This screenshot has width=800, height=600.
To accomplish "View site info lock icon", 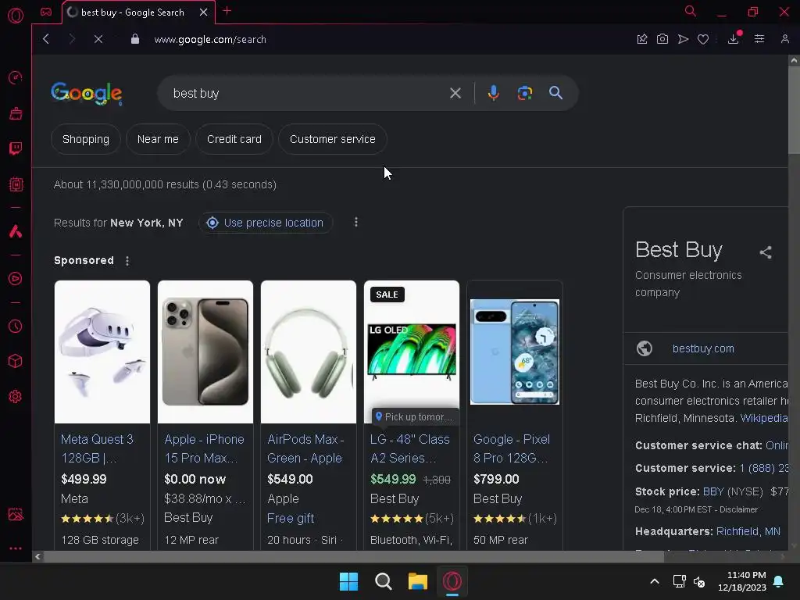I will pos(135,39).
